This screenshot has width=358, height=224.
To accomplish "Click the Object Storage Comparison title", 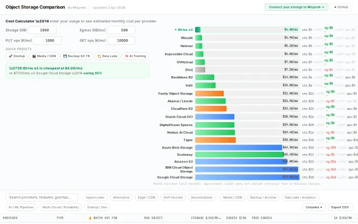I will tap(35, 7).
